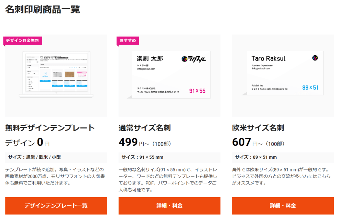Open the 無料デザインテンプレート title
The height and width of the screenshot is (224, 352).
click(x=50, y=128)
